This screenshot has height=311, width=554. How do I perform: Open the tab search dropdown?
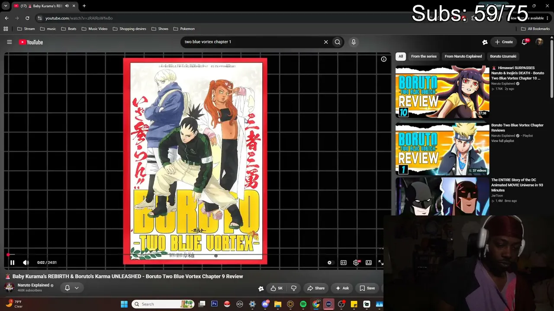6,6
